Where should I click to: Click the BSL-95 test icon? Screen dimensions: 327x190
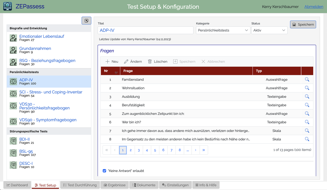(x=13, y=153)
